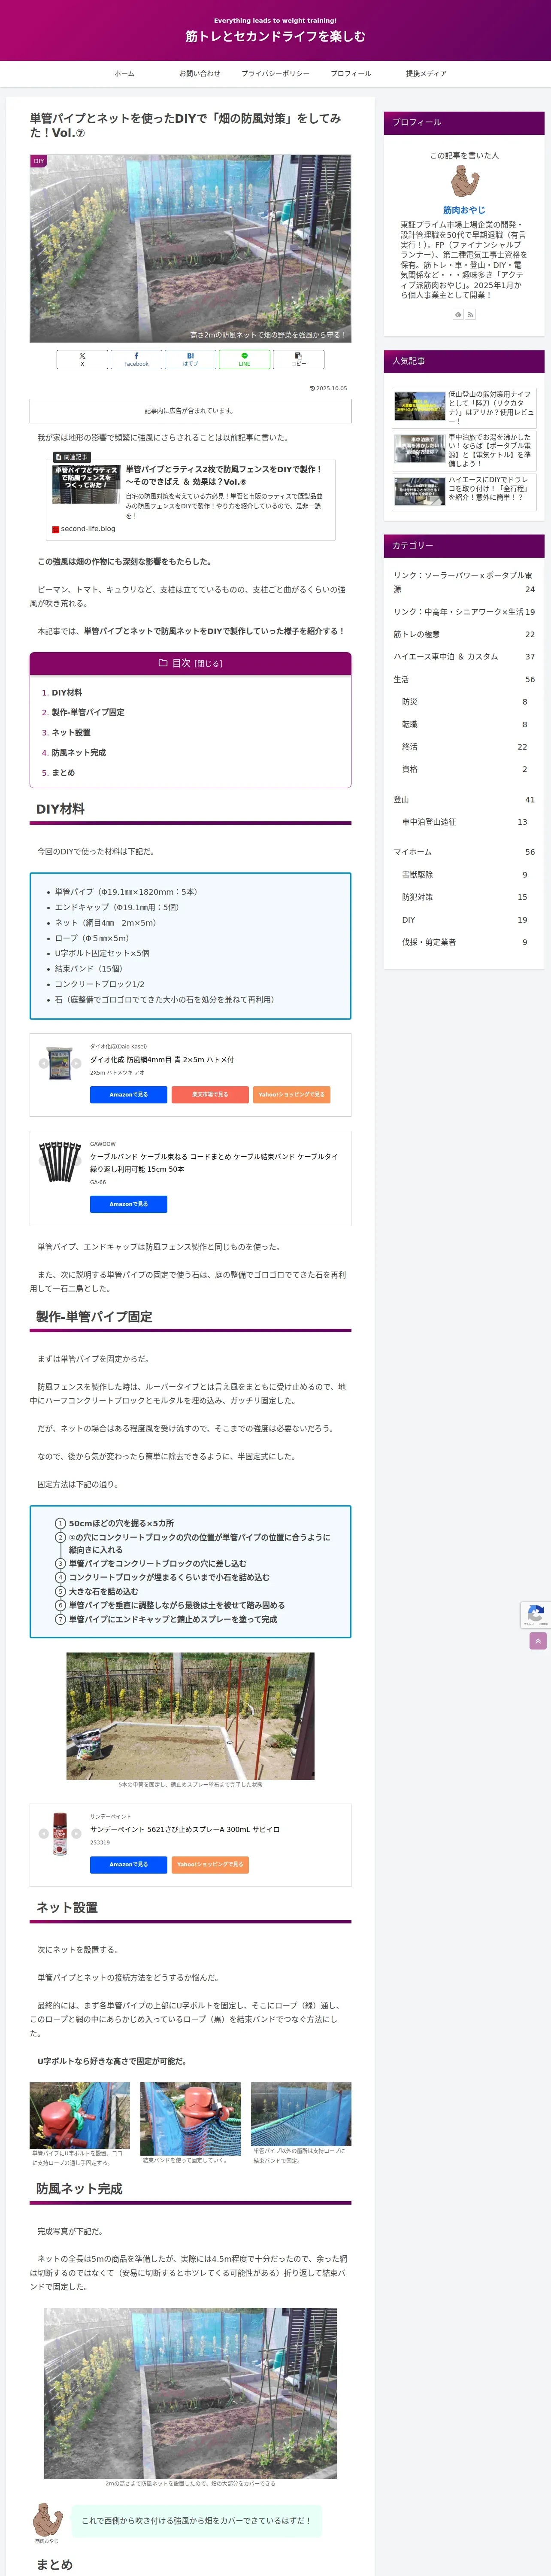Image resolution: width=551 pixels, height=2576 pixels.
Task: Open the マイホーム category
Action: (464, 852)
